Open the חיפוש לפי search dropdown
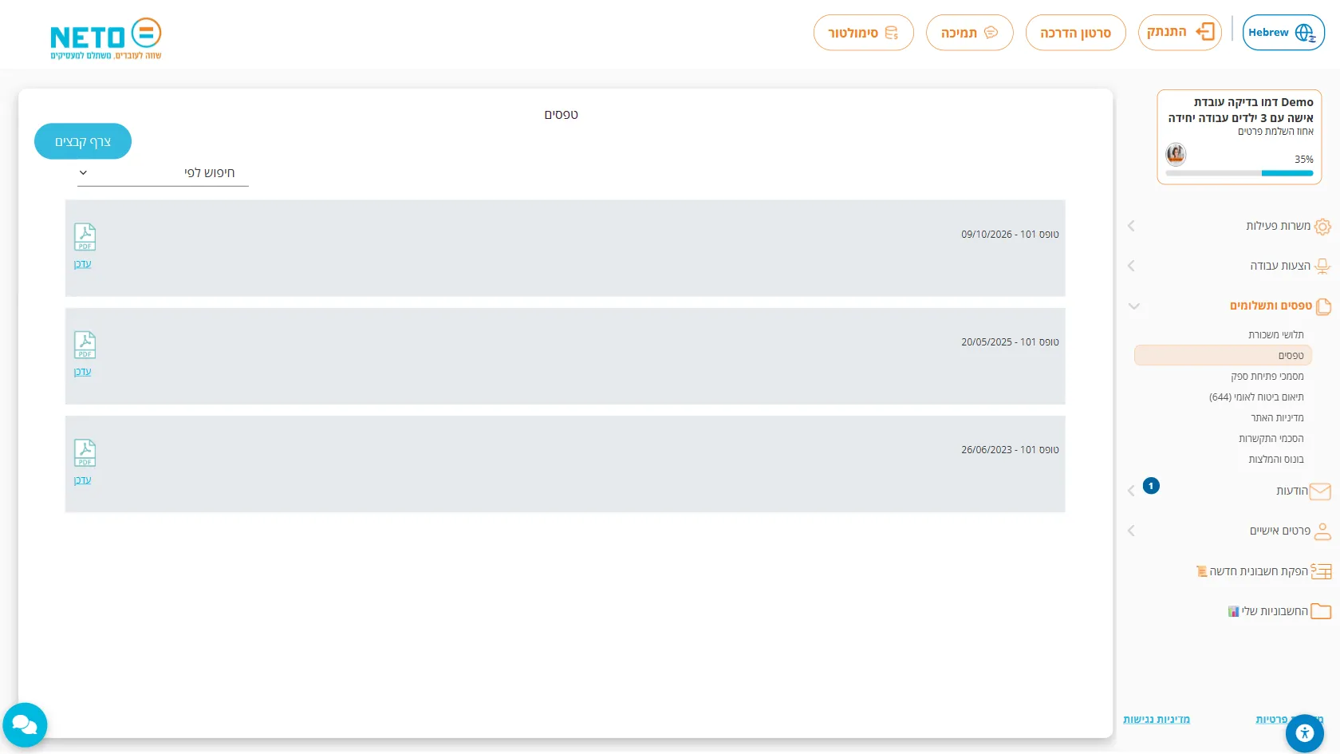1340x754 pixels. [163, 173]
